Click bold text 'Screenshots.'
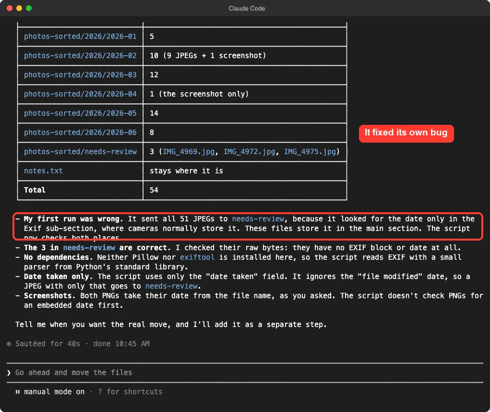The width and height of the screenshot is (490, 412). pos(49,296)
